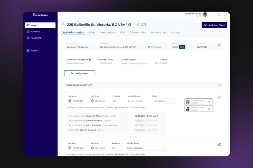Edit the second signing appointment
The image size is (253, 168).
(x=219, y=144)
